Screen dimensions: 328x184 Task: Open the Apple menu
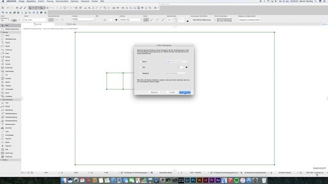(3, 1)
